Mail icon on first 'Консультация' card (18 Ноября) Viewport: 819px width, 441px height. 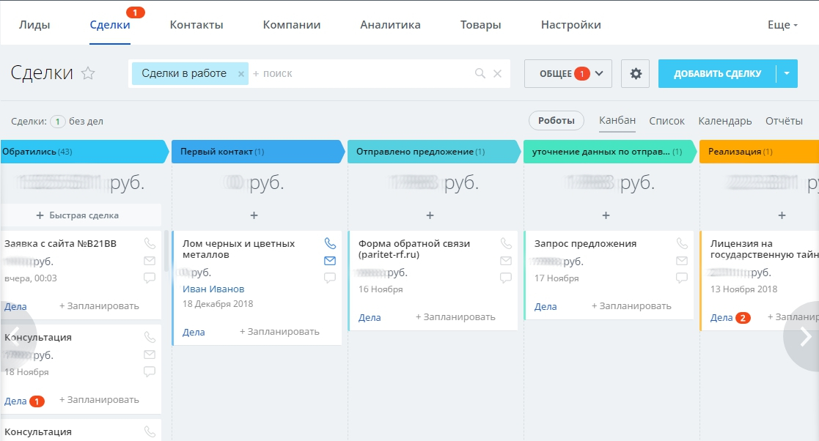pos(150,355)
